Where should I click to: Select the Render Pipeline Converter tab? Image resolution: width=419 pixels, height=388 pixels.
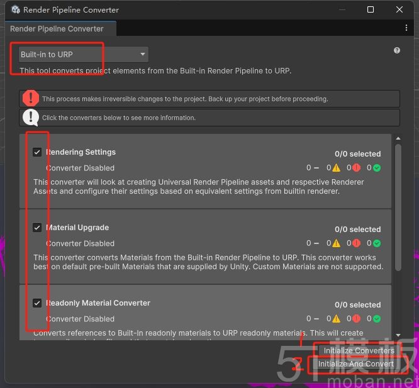click(60, 28)
